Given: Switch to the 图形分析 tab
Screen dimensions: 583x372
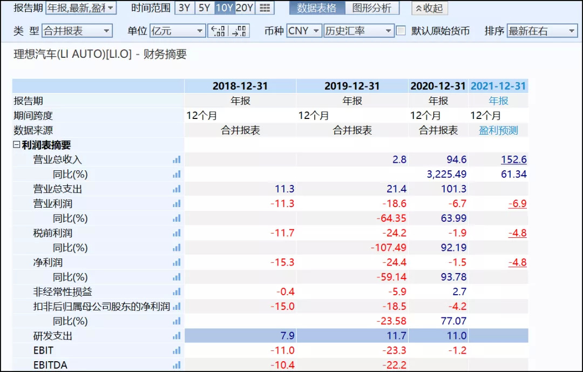Looking at the screenshot, I should (x=372, y=8).
